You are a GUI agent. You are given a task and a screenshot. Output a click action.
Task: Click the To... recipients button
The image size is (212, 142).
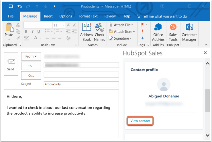pos(31,66)
